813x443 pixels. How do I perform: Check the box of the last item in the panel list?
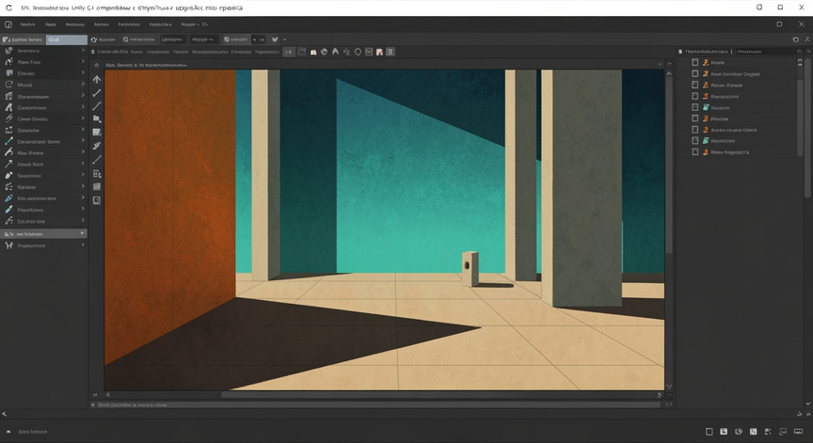point(695,151)
